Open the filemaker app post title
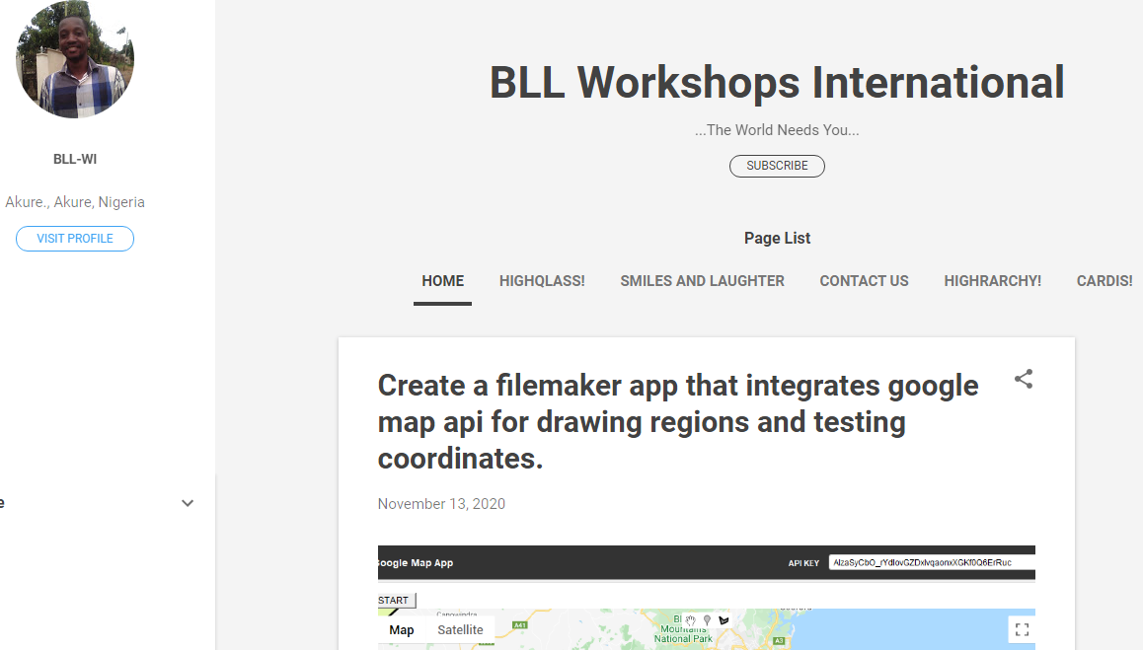Image resolution: width=1143 pixels, height=650 pixels. (678, 421)
